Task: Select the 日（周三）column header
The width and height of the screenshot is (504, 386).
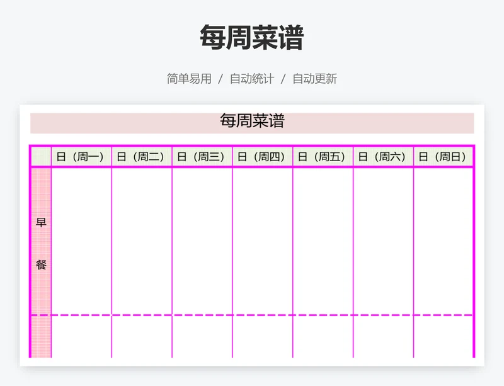Action: (202, 157)
